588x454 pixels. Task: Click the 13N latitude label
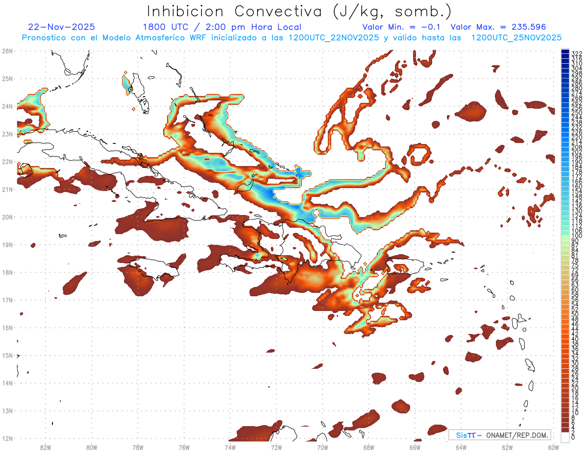coord(7,410)
